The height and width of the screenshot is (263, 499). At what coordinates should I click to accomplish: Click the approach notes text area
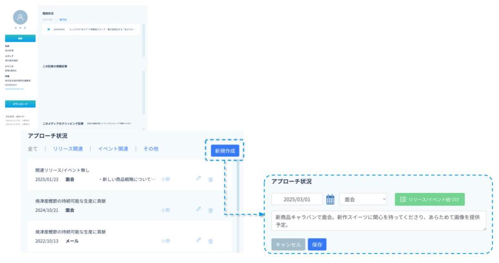378,220
